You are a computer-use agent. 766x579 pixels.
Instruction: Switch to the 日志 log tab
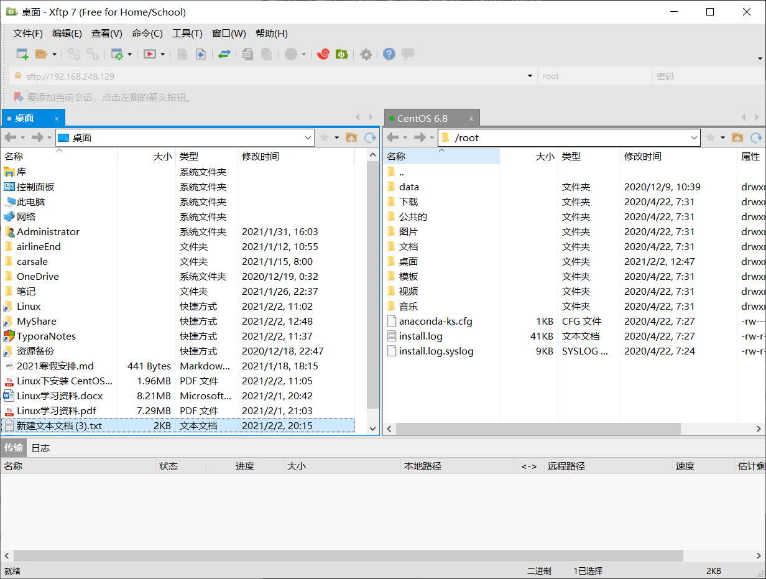click(40, 448)
